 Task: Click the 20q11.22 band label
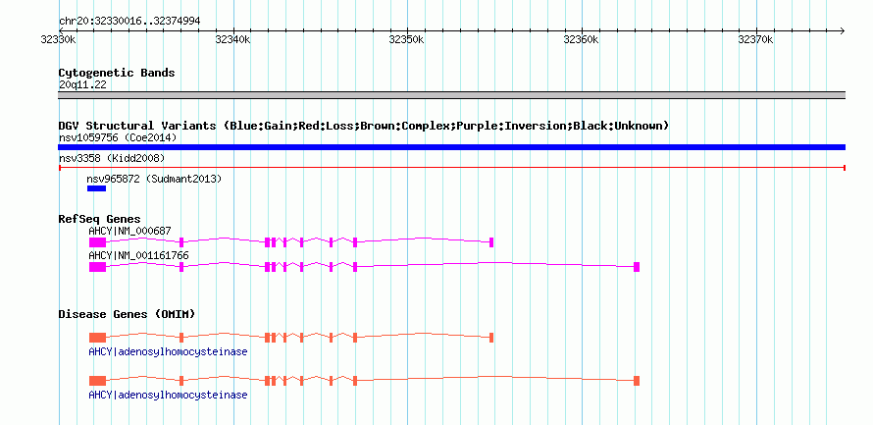coord(82,85)
